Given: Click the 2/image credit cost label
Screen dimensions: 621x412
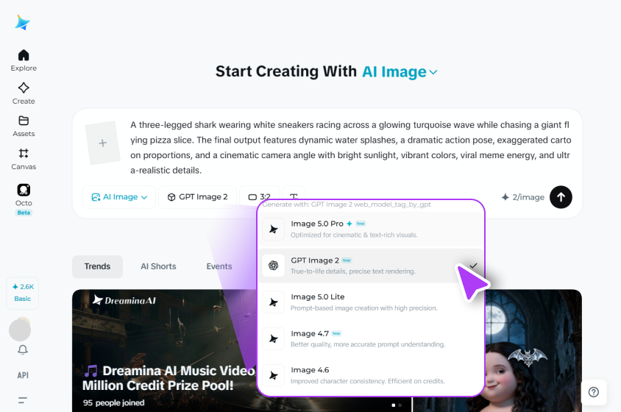Looking at the screenshot, I should pyautogui.click(x=523, y=197).
